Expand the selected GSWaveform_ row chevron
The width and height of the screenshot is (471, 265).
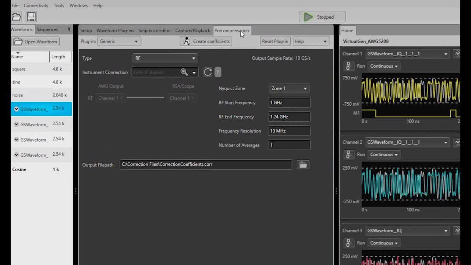16,109
